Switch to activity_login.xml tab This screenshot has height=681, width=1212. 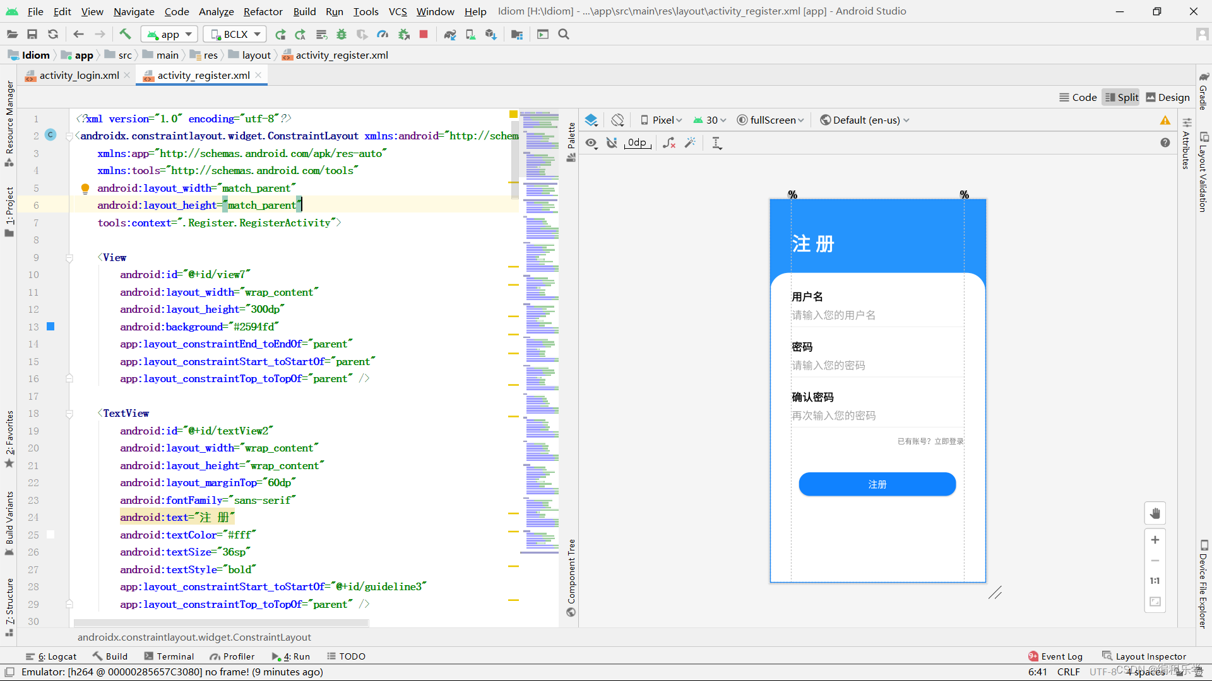pyautogui.click(x=78, y=75)
